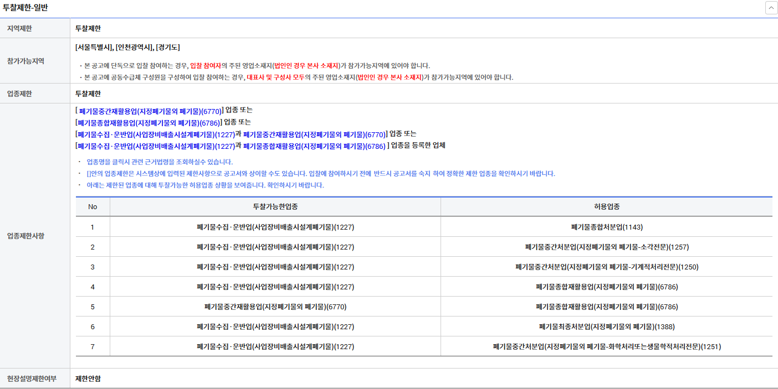
Task: Click the 제한안함 value for 현장설명제한여부
Action: click(x=88, y=379)
